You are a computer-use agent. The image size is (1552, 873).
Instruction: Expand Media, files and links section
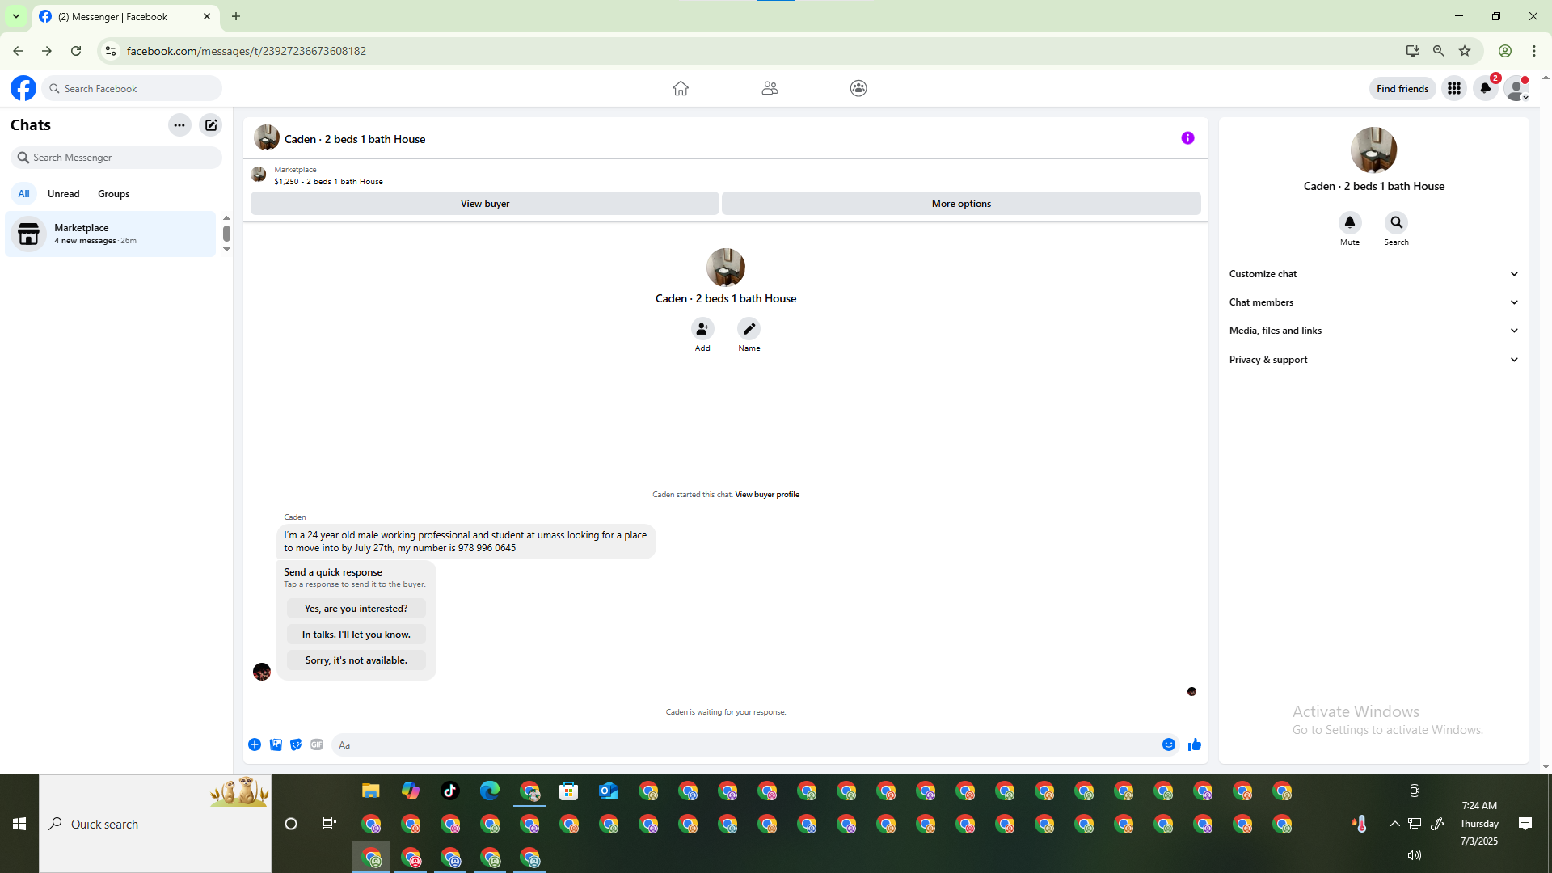[1373, 331]
